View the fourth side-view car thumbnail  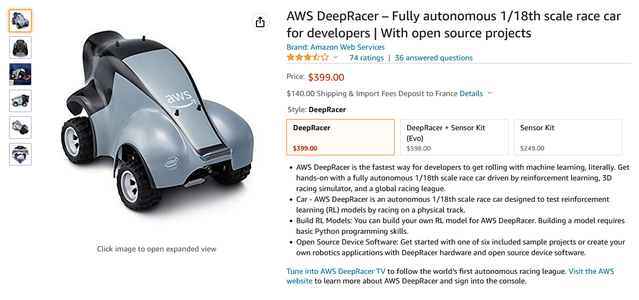(20, 101)
